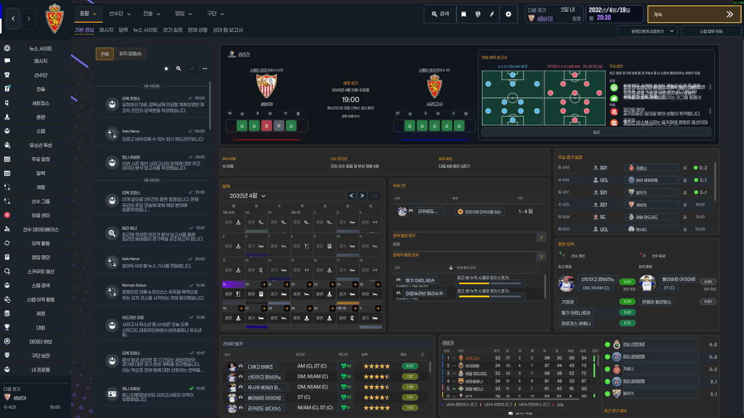The image size is (744, 418).
Task: Go back with the left arrow button
Action: 13,19
